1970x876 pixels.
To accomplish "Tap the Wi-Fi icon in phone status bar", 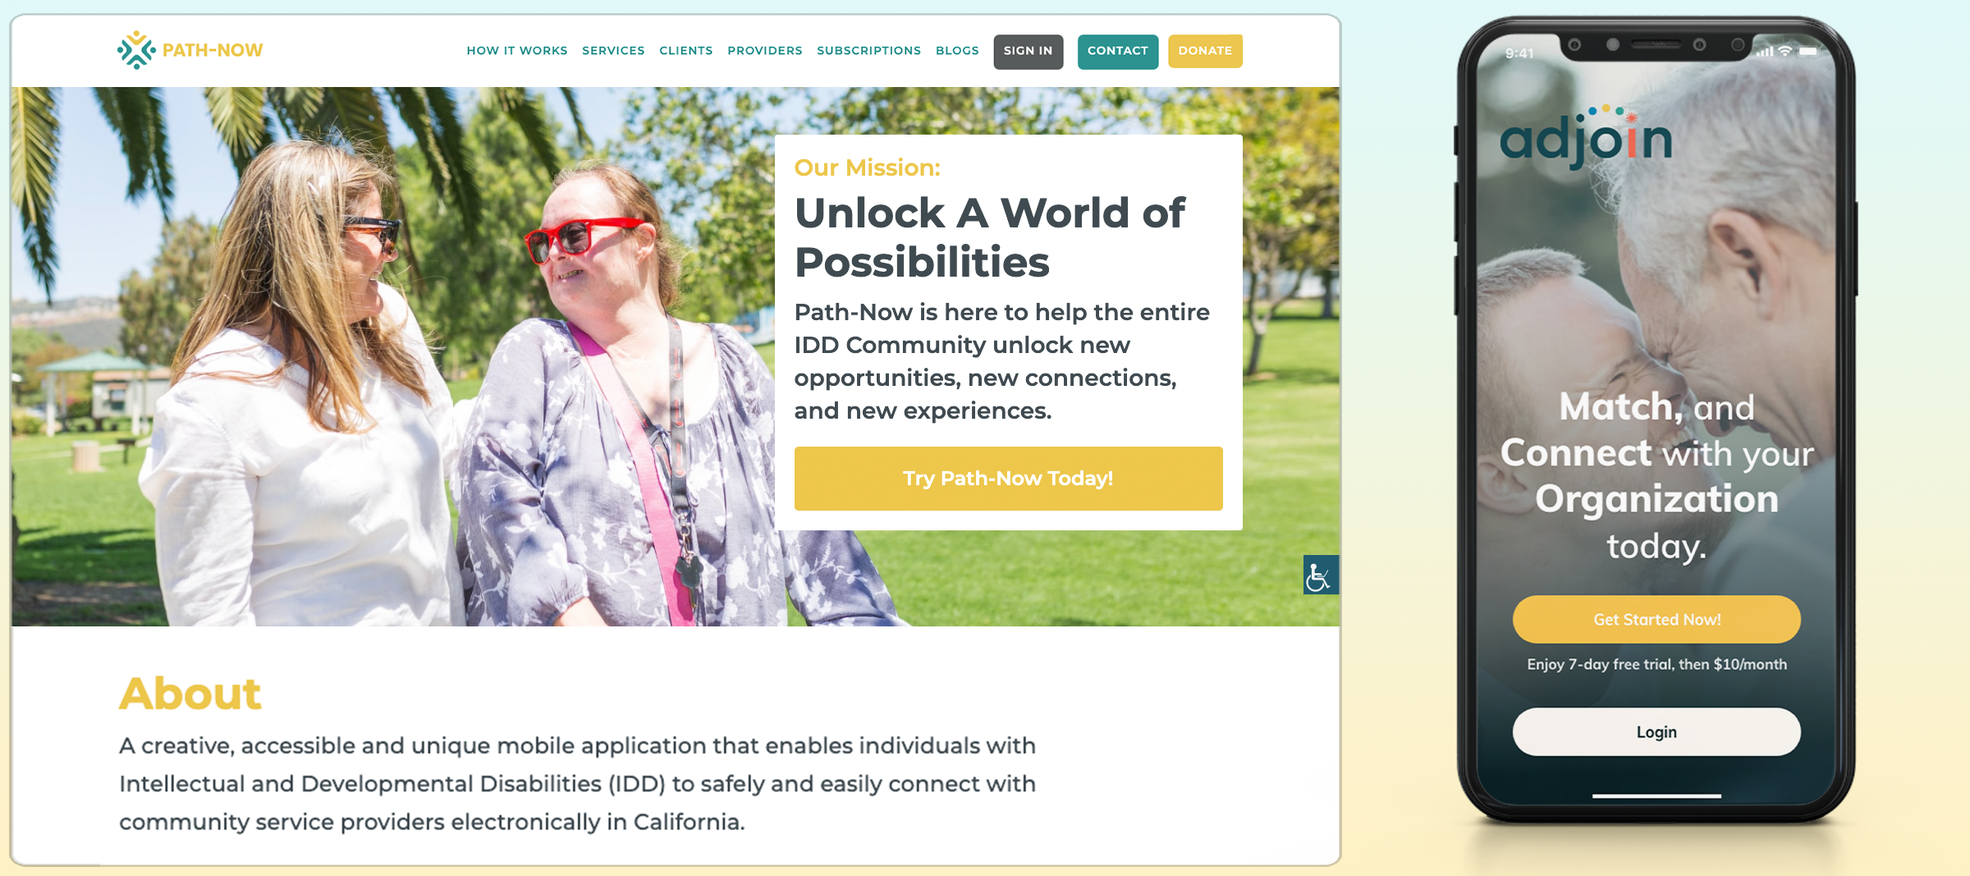I will tap(1784, 51).
